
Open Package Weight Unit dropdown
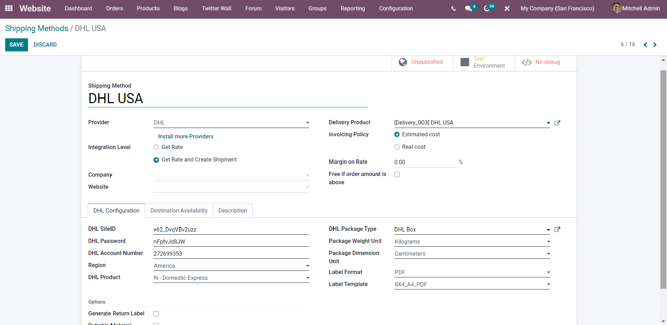(472, 242)
